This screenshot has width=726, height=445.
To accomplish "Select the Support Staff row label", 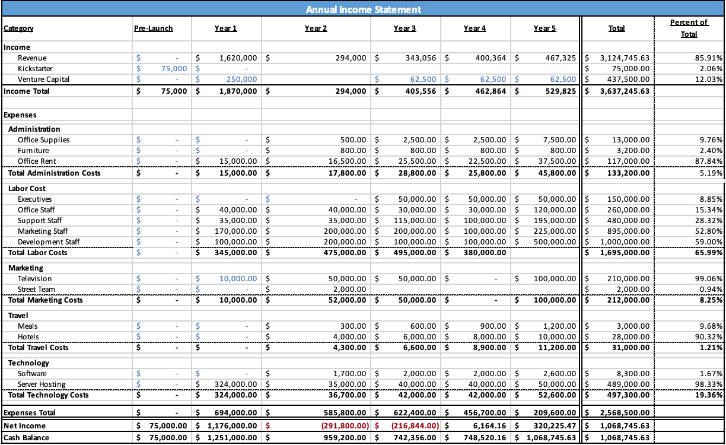I will point(39,221).
